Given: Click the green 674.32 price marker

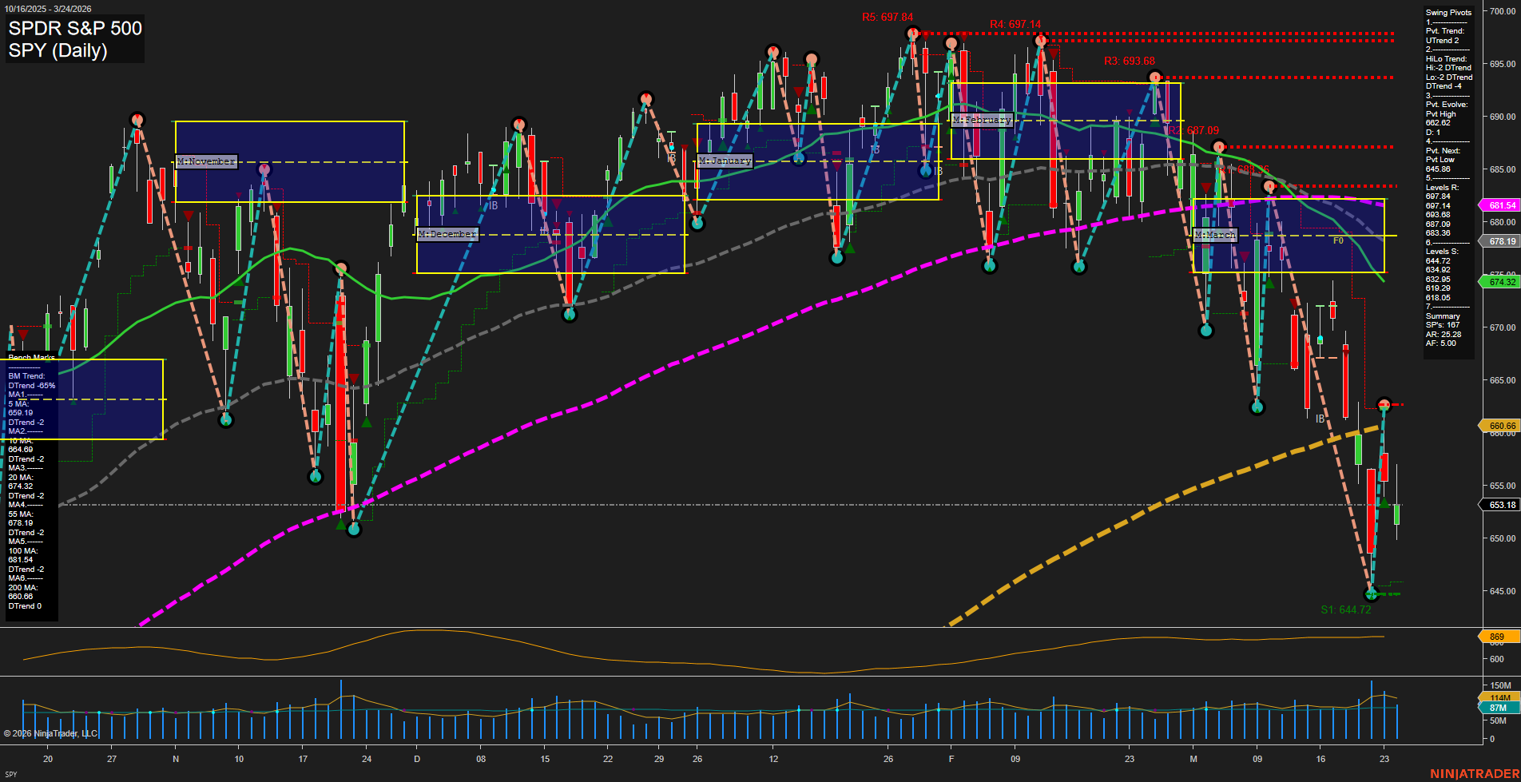Looking at the screenshot, I should (x=1501, y=282).
